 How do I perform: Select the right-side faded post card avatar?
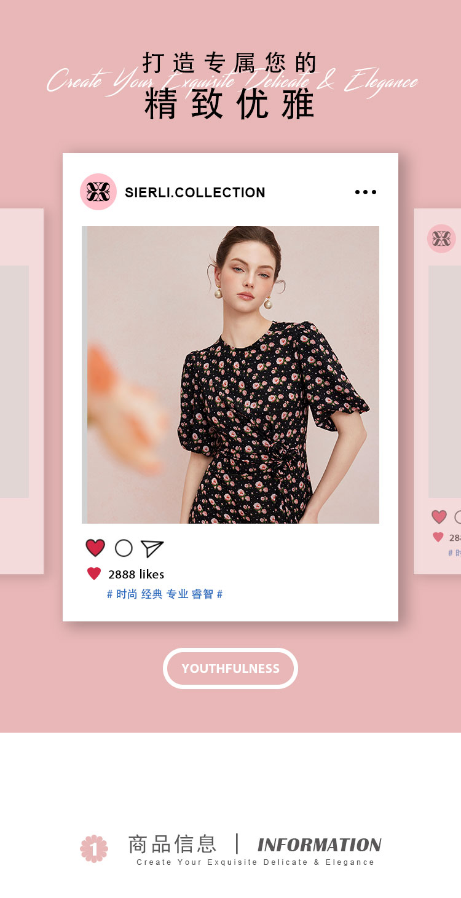(441, 238)
